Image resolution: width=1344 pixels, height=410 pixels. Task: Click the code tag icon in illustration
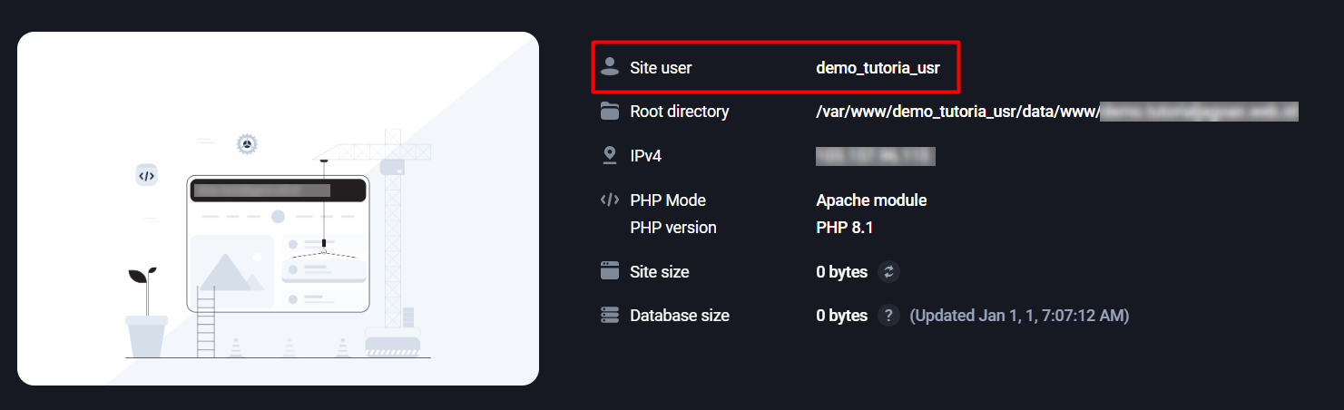tap(147, 176)
